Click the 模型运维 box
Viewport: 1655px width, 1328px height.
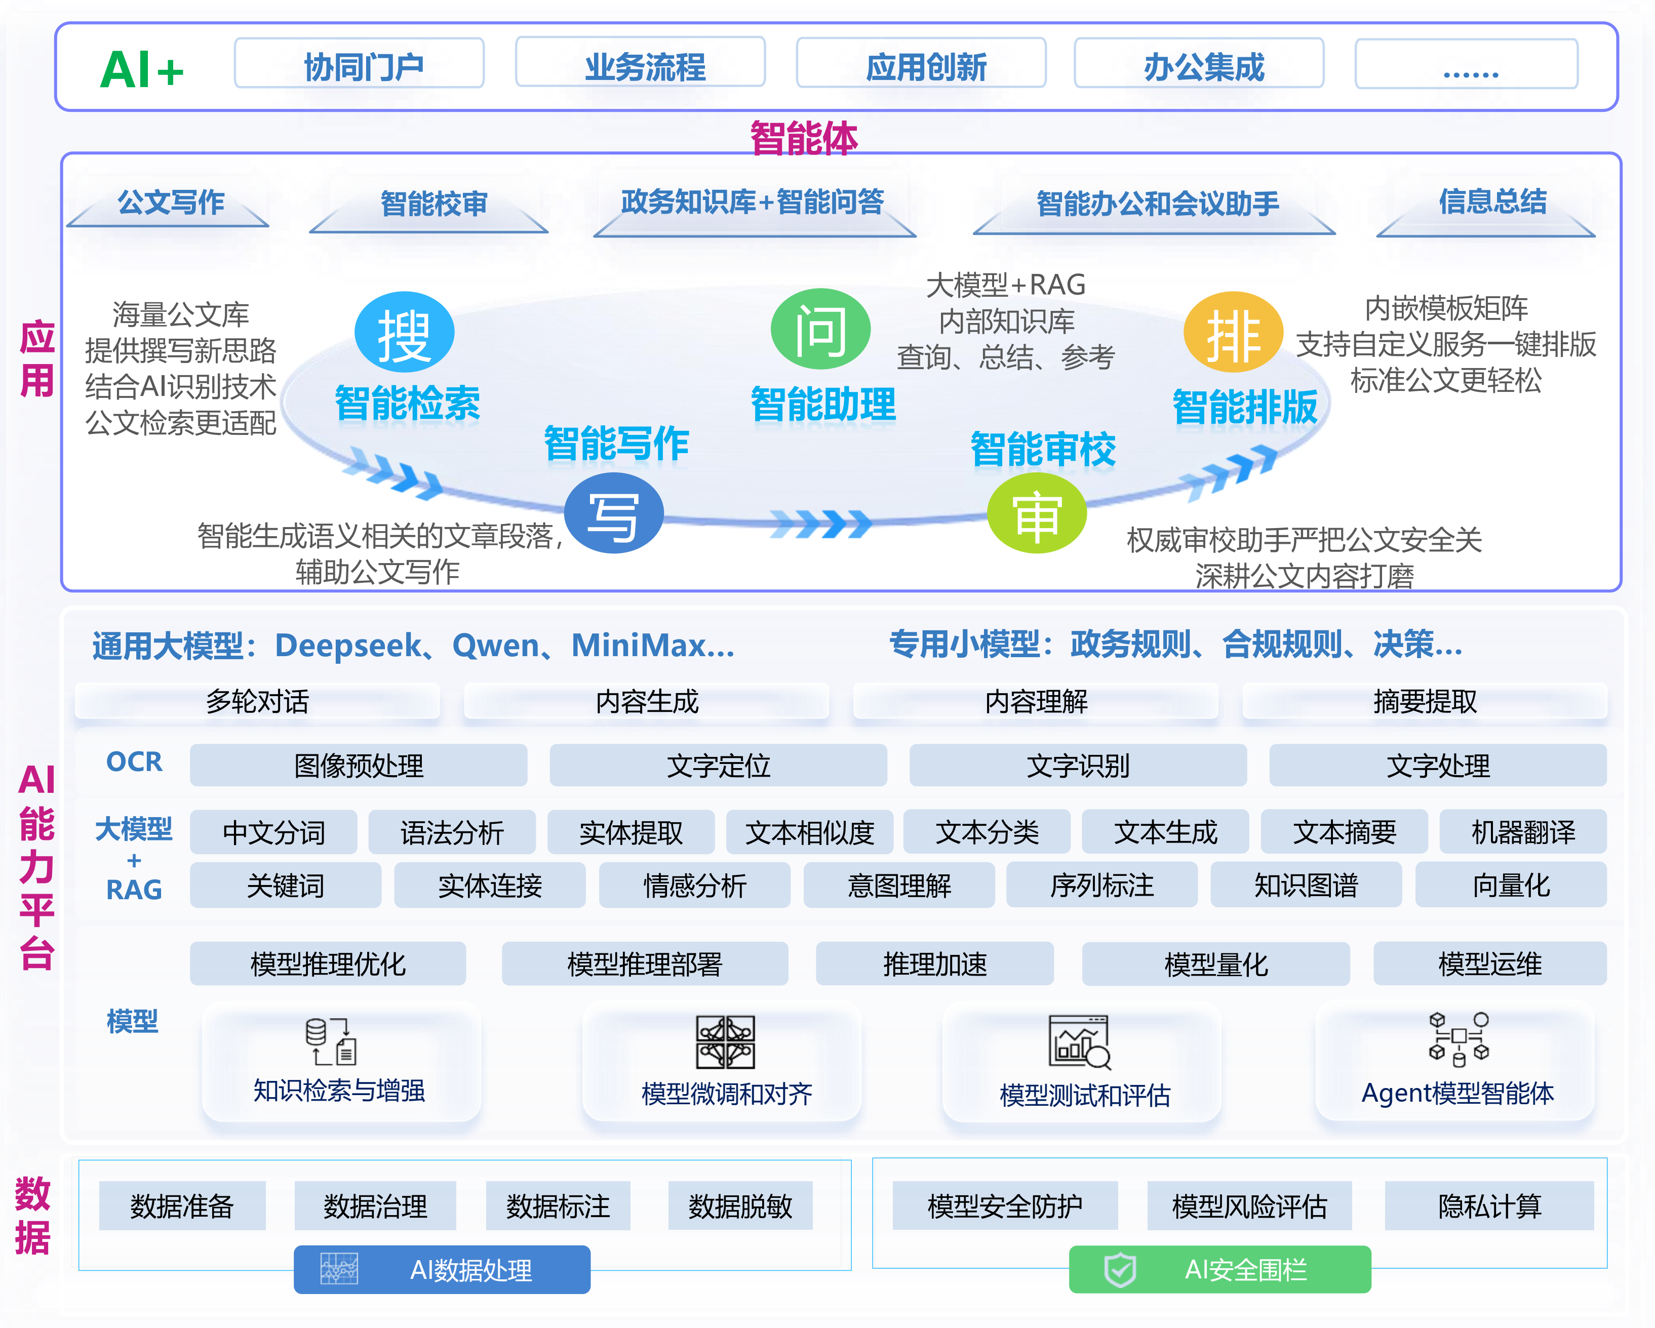coord(1490,963)
